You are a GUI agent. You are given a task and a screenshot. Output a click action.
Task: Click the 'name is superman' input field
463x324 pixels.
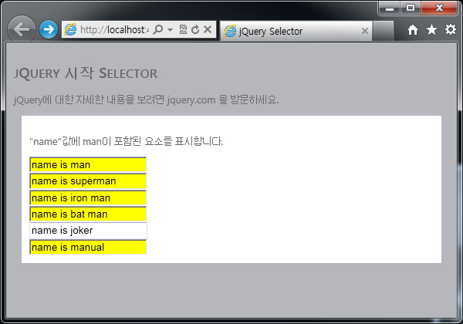[x=88, y=181]
